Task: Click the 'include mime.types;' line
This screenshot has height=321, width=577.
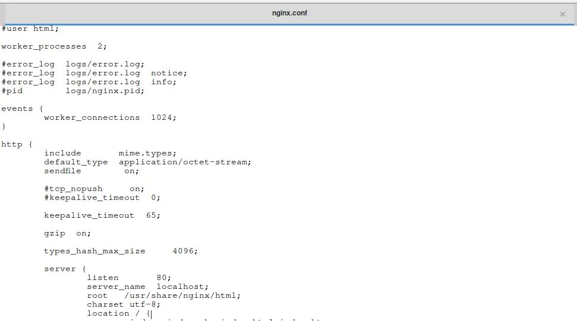Action: (111, 153)
